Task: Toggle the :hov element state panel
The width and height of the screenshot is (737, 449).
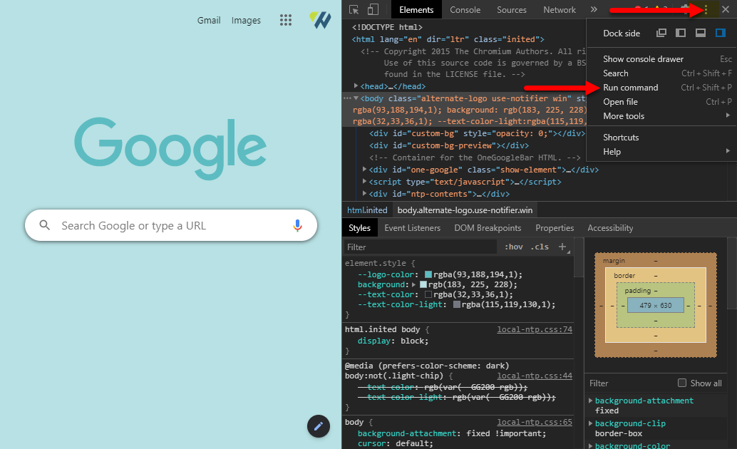Action: click(514, 247)
